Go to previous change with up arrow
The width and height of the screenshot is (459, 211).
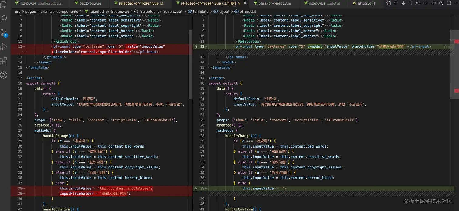pos(396,3)
